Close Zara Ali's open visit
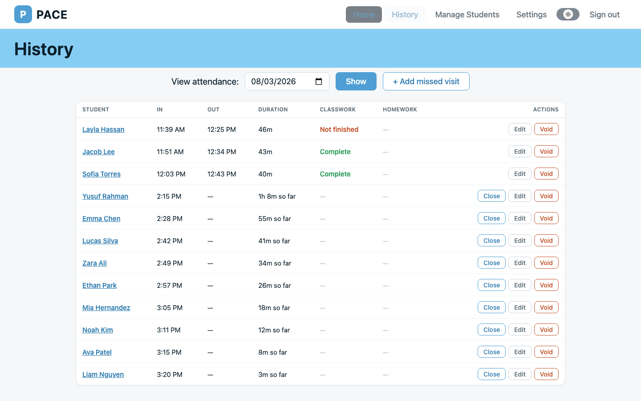 coord(491,263)
